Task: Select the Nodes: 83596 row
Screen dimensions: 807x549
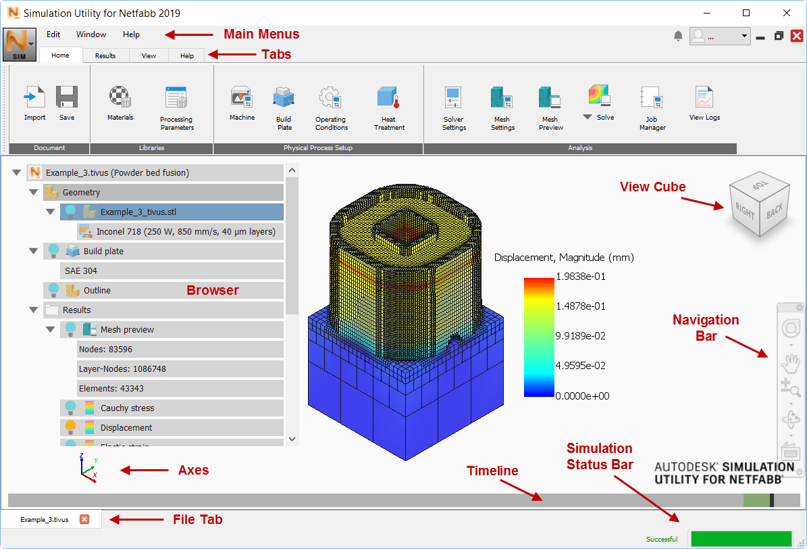Action: (x=180, y=349)
